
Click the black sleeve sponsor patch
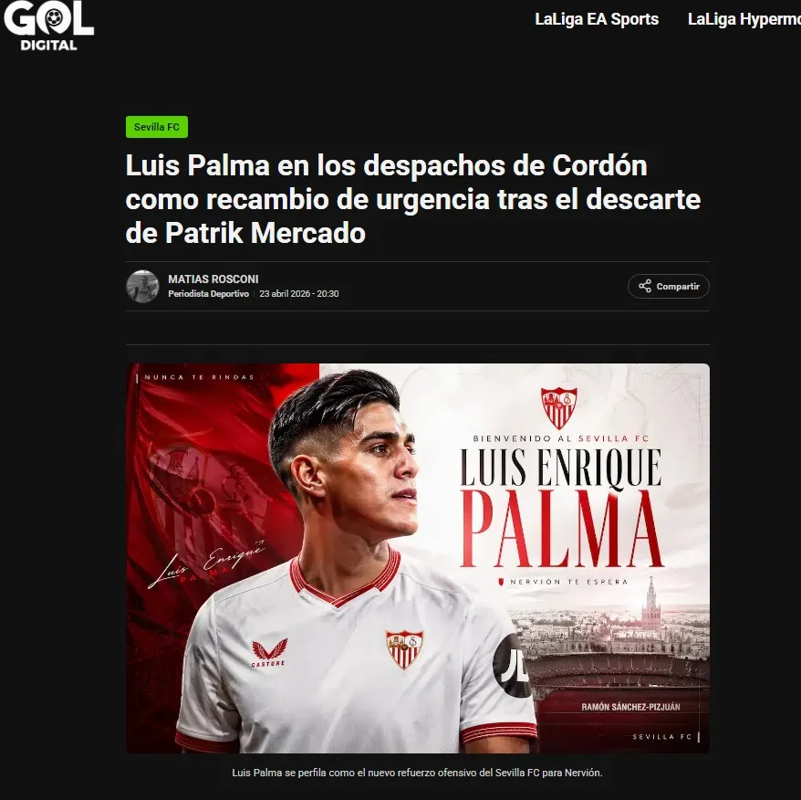(x=512, y=666)
